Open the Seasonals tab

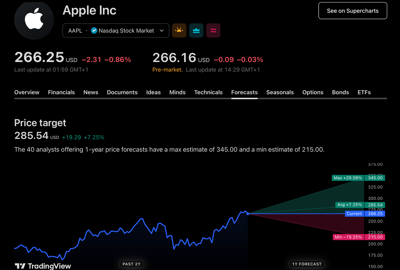tap(280, 92)
